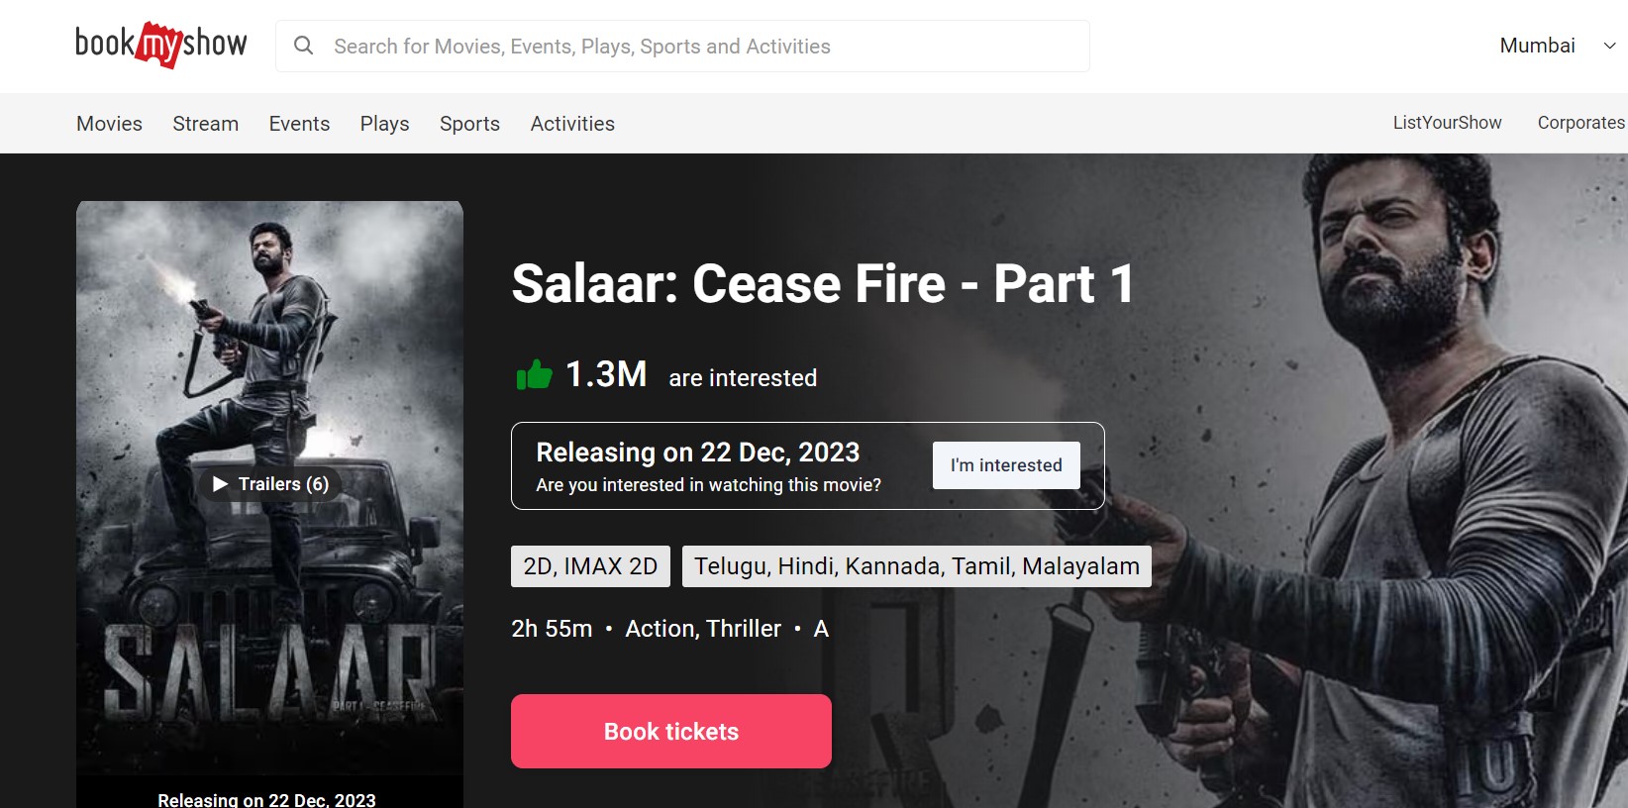Navigate to Sports

(x=469, y=124)
